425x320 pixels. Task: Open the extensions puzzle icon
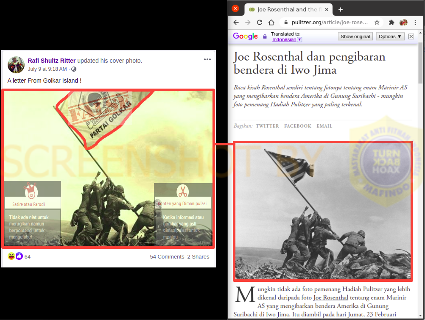click(391, 22)
